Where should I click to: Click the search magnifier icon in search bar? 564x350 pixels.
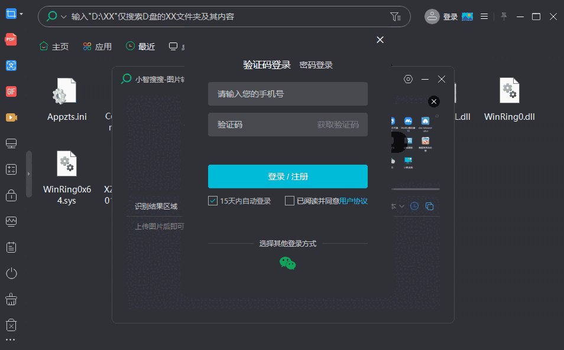(52, 16)
